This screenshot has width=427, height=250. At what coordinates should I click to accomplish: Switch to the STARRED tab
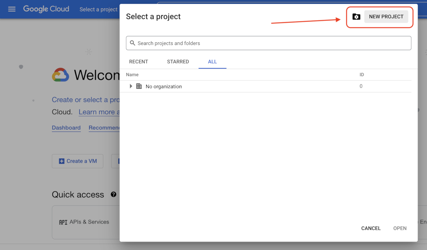coord(178,62)
